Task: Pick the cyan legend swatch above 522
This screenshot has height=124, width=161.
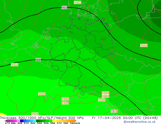Action: click(x=35, y=121)
